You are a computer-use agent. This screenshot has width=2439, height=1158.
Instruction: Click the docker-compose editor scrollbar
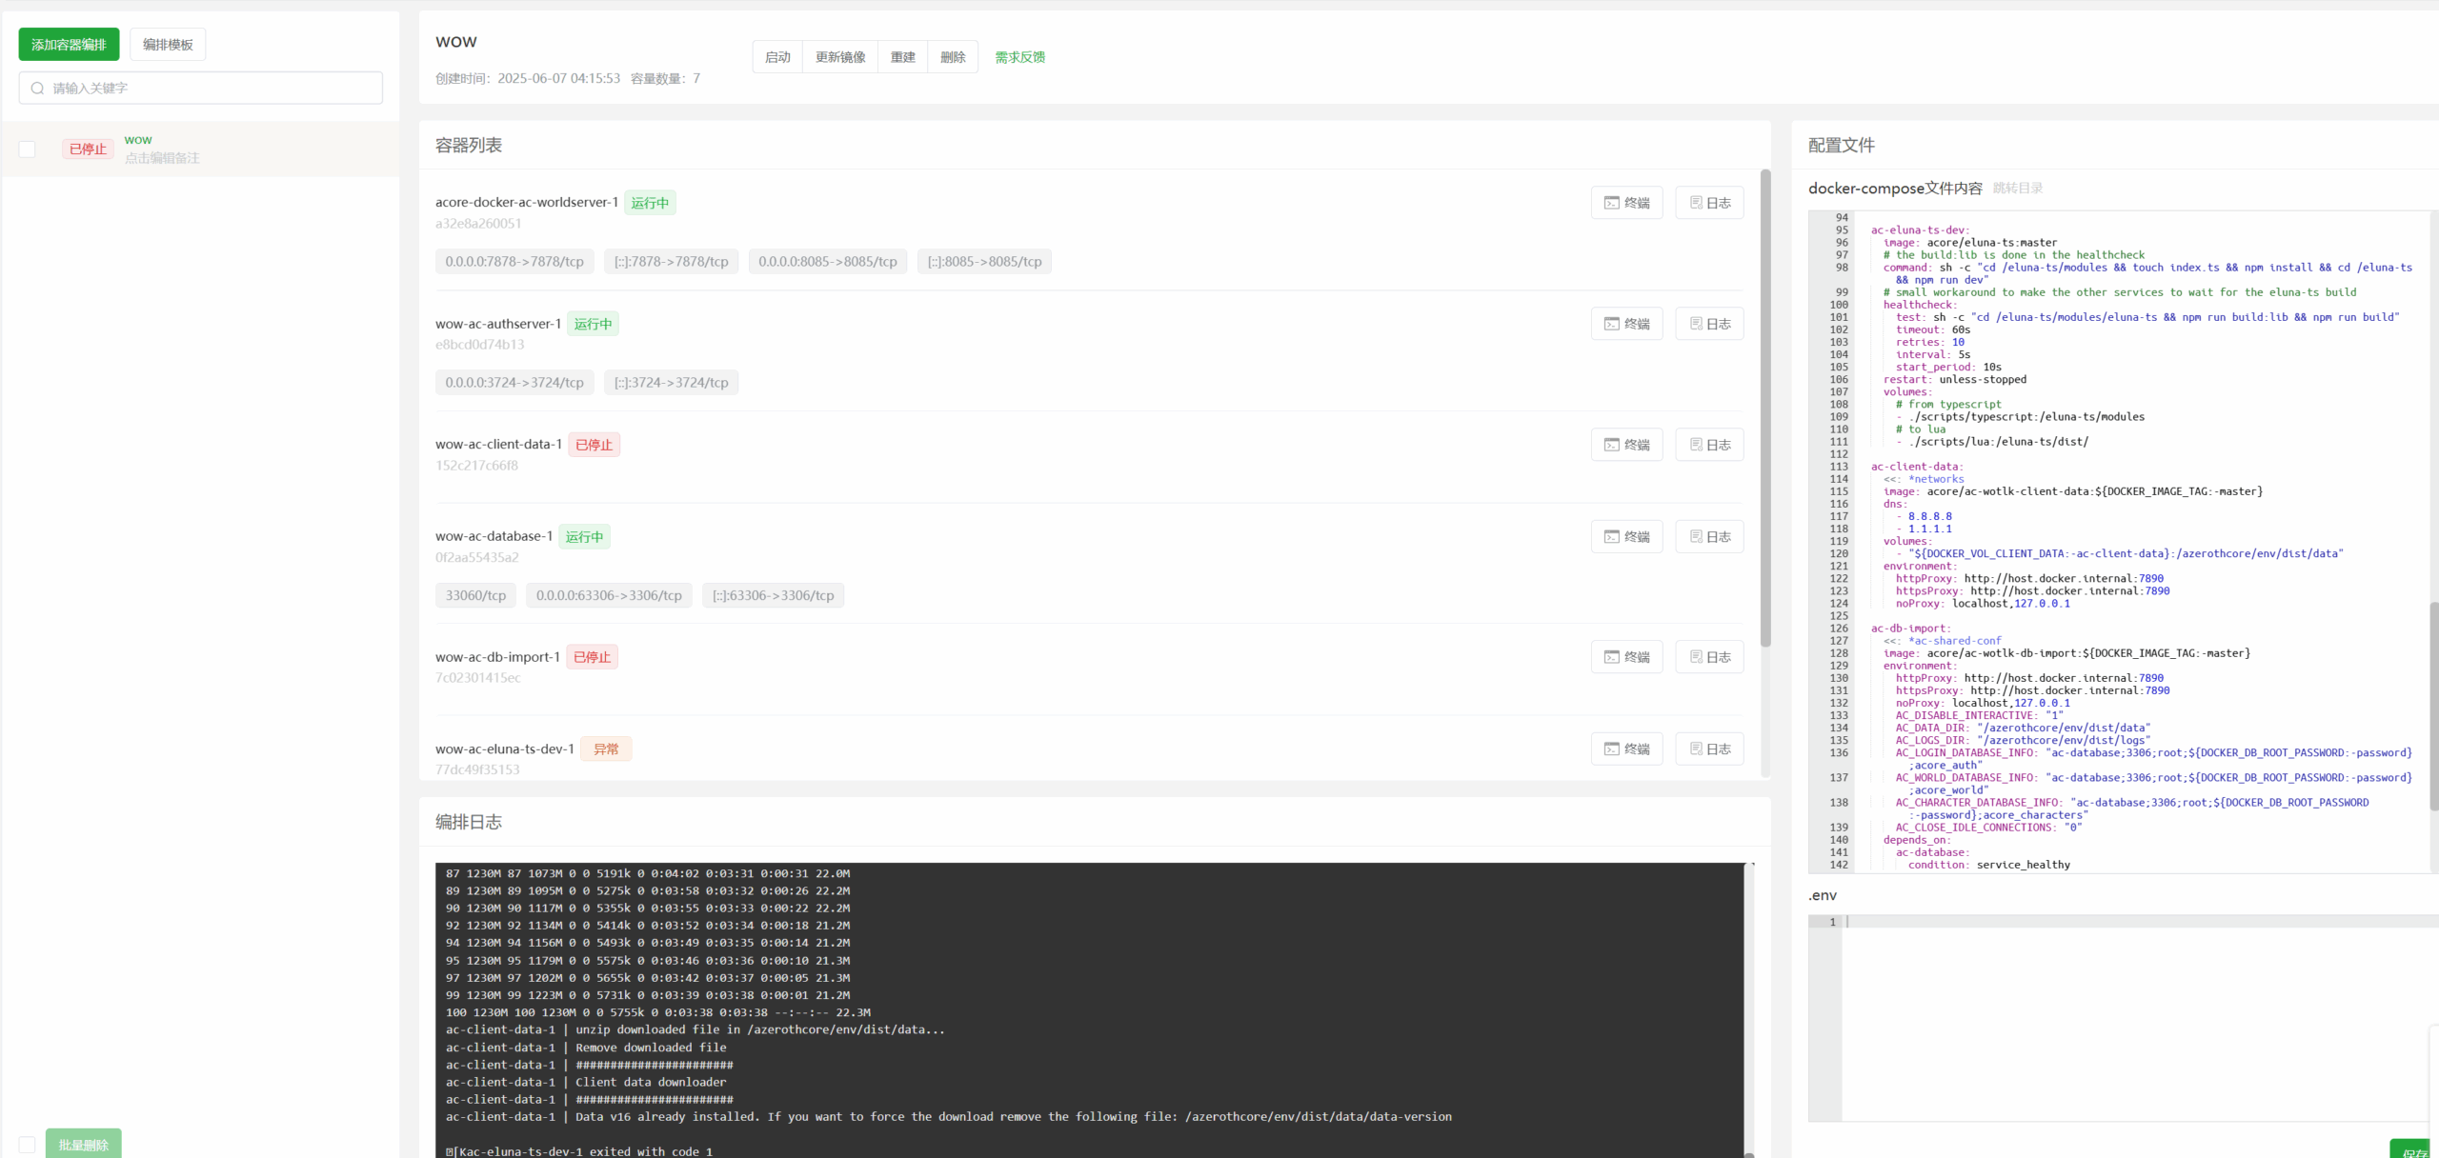2433,705
